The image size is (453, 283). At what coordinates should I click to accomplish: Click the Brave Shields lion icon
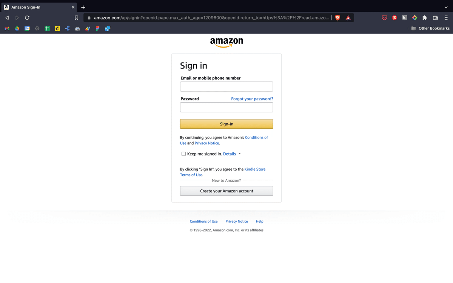(337, 18)
